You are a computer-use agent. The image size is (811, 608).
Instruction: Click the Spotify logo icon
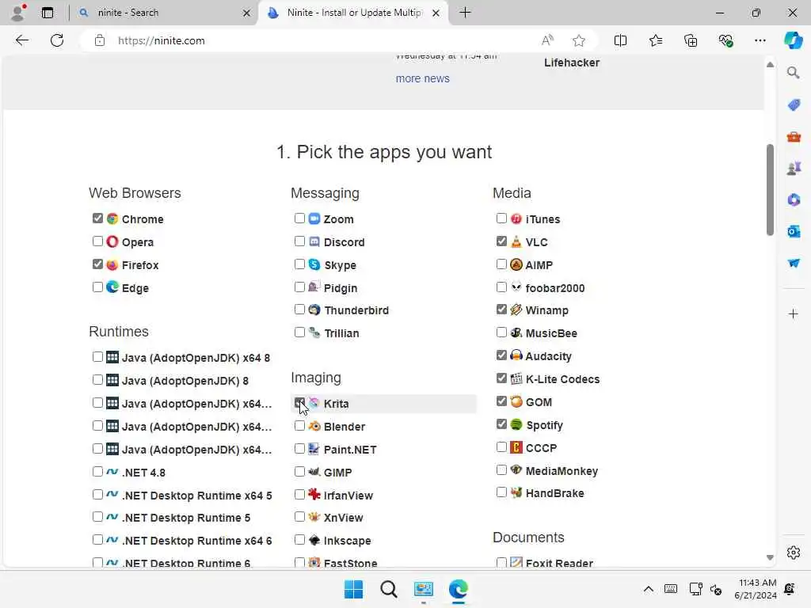point(516,424)
